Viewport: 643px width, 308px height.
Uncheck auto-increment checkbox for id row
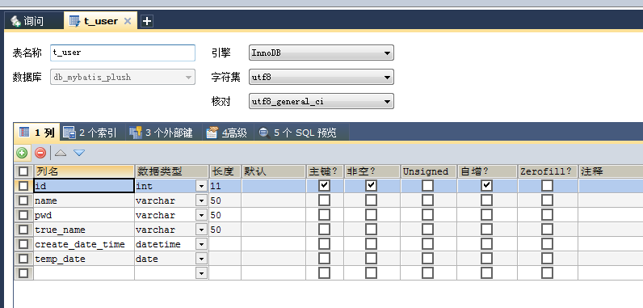486,186
